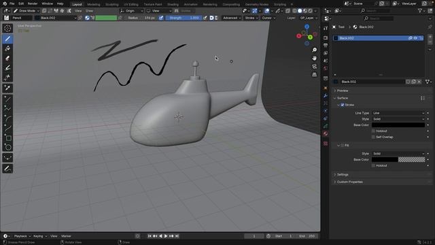Open the Edit menu
435x245 pixels.
pos(21,3)
